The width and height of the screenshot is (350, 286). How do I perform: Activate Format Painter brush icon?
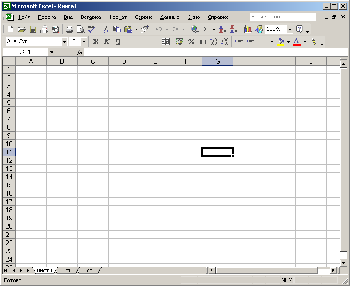145,29
